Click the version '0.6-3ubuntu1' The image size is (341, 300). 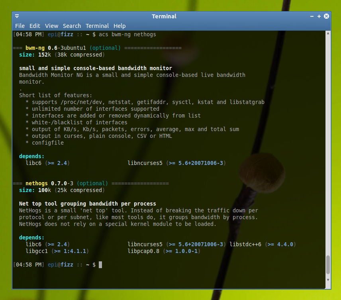tap(67, 48)
